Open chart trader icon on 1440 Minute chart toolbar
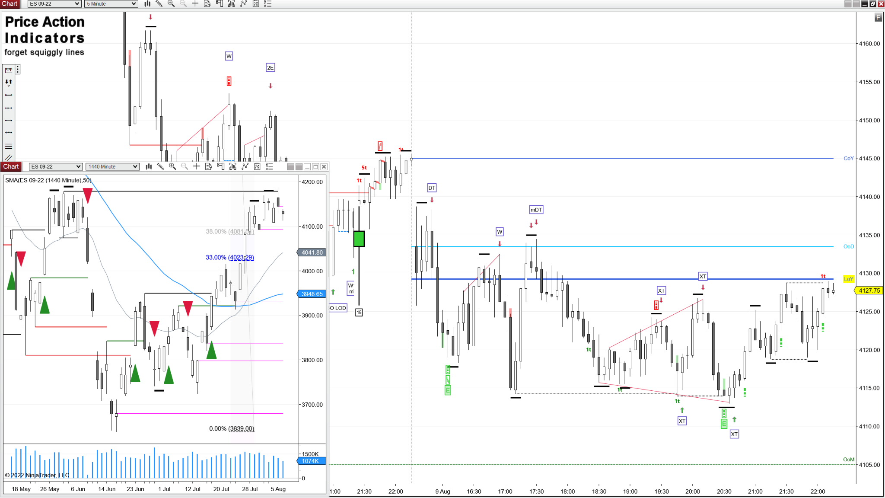This screenshot has height=498, width=885. pos(221,166)
